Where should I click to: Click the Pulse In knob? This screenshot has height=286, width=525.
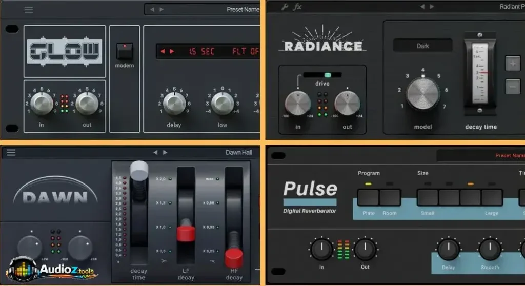coord(321,250)
